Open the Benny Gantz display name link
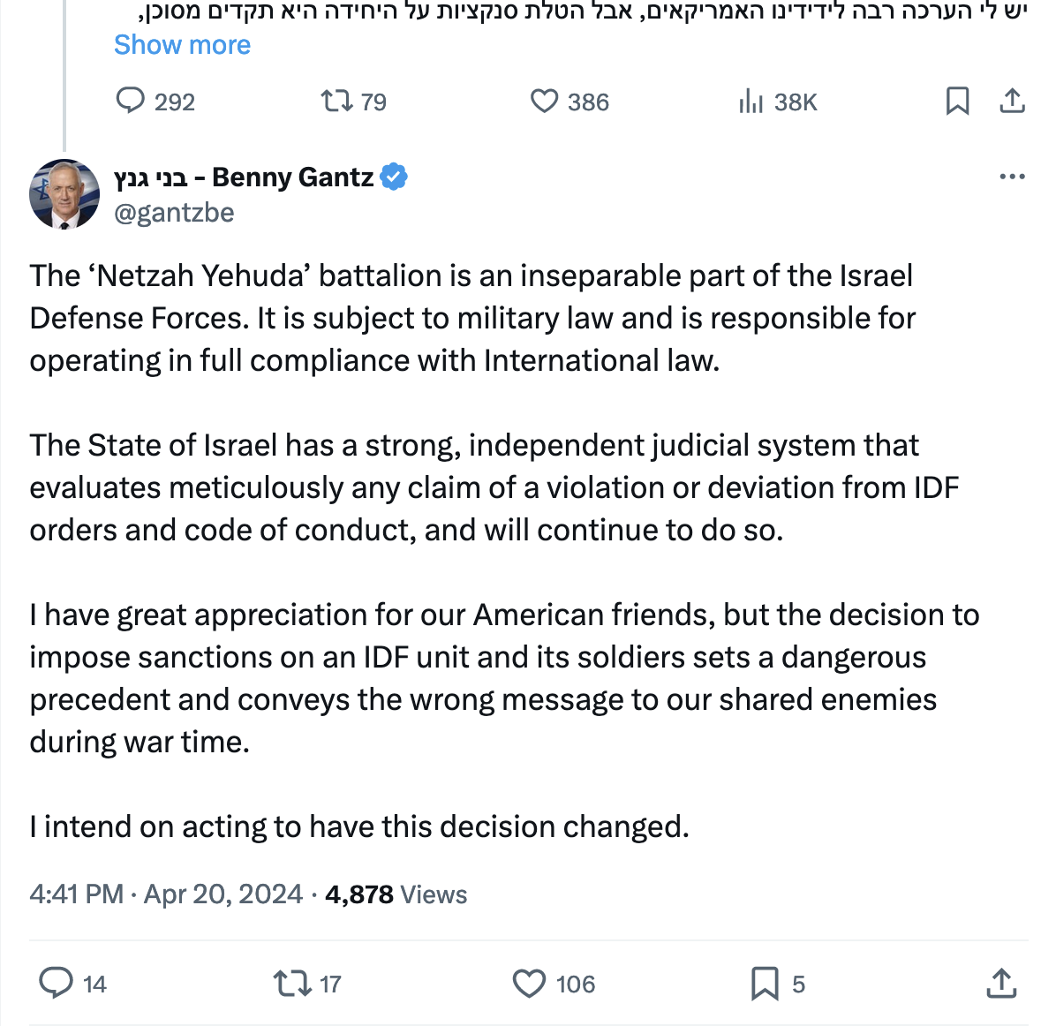Screen dimensions: 1056x1026 pyautogui.click(x=244, y=177)
